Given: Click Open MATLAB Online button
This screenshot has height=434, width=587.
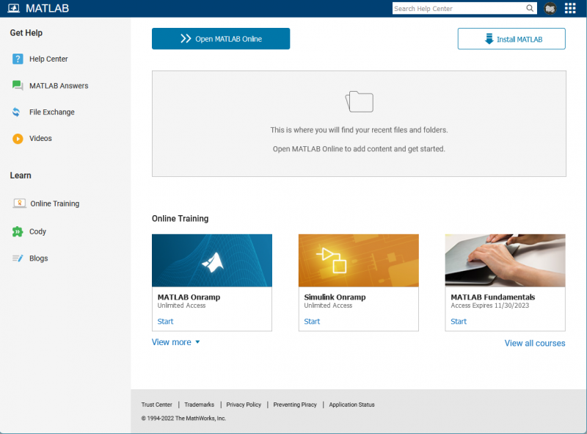Looking at the screenshot, I should pyautogui.click(x=221, y=39).
